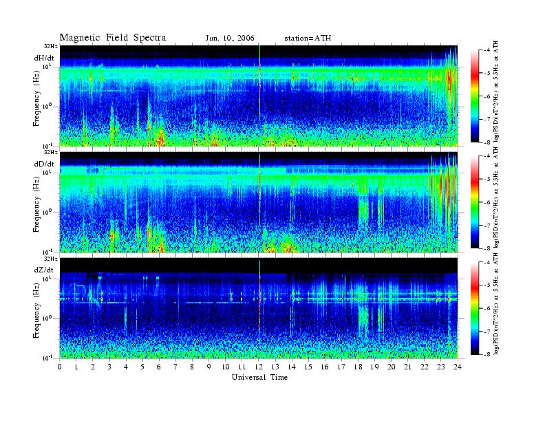This screenshot has height=421, width=545.
Task: Click the log(PSD) scale caption beside dH/dt
Action: pos(496,91)
